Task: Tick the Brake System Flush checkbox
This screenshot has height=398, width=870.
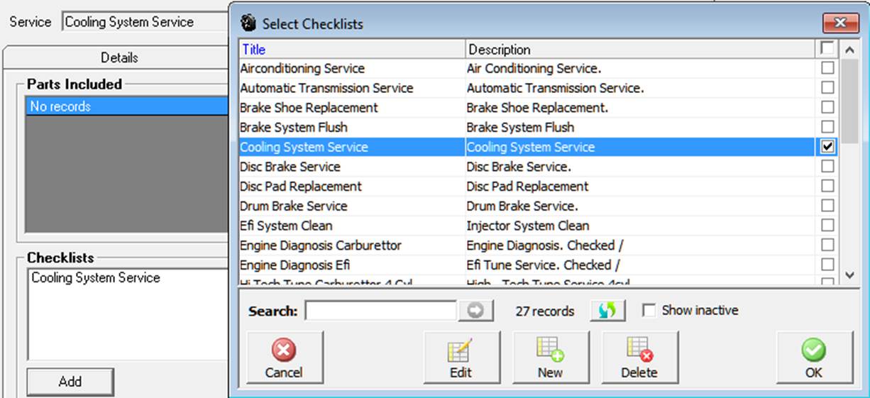Action: (x=827, y=127)
